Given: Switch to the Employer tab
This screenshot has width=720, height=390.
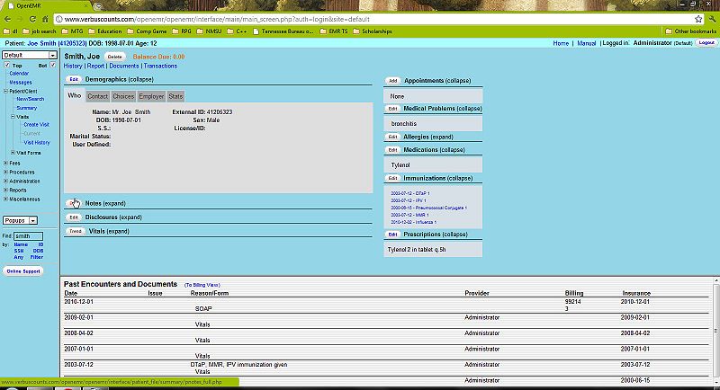Looking at the screenshot, I should point(151,96).
